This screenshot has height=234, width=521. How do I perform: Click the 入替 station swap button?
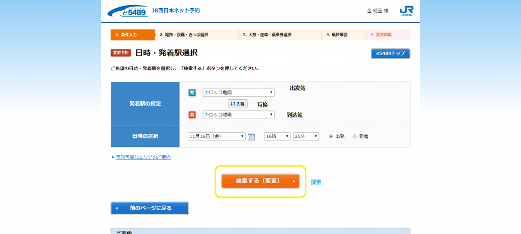pos(238,104)
